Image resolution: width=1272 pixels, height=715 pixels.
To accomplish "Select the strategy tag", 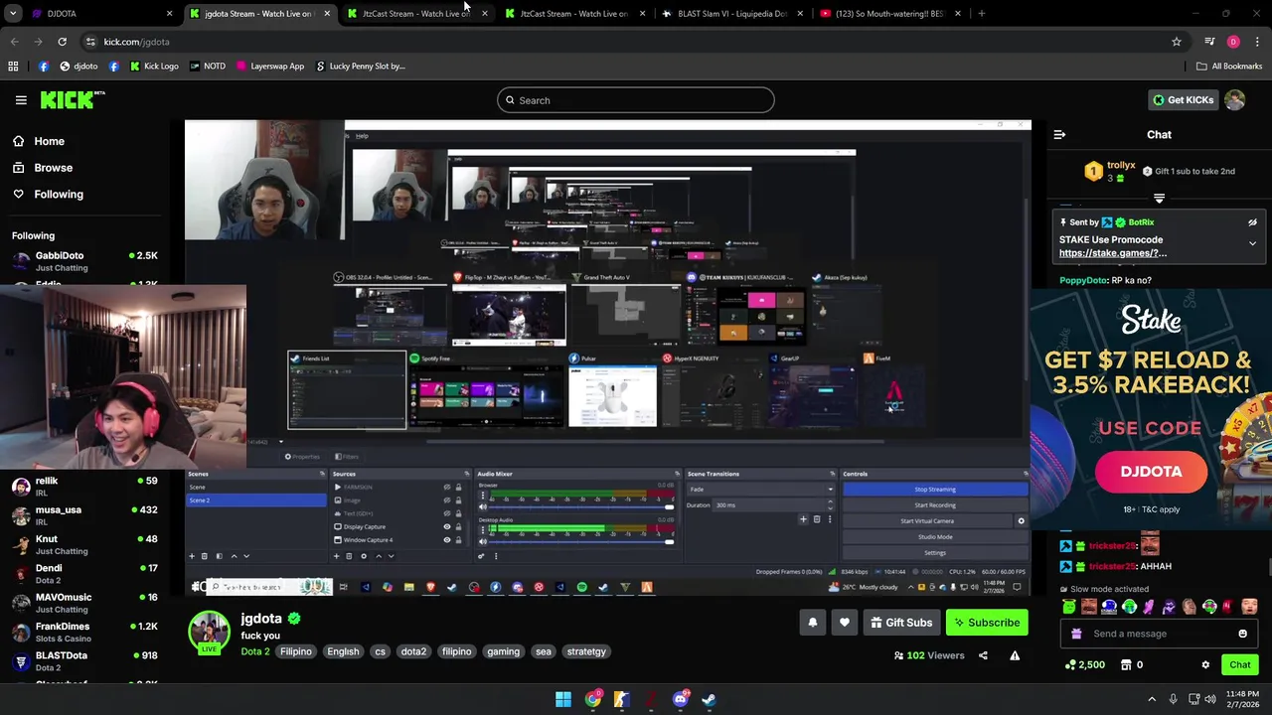I will 586,651.
